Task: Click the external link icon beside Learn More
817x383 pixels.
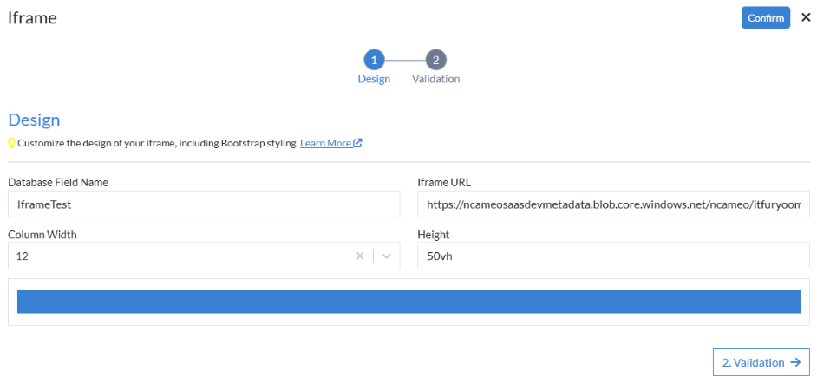Action: [x=357, y=143]
